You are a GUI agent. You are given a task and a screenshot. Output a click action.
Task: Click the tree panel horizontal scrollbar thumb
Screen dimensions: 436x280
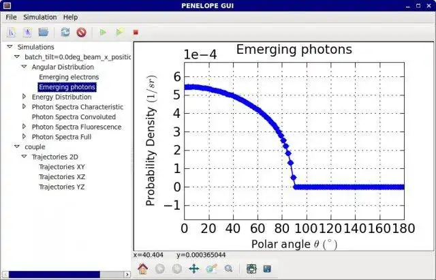click(54, 275)
